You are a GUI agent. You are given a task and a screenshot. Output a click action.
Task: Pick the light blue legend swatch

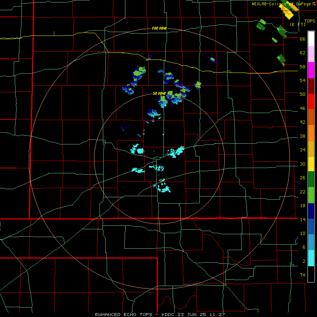click(311, 242)
